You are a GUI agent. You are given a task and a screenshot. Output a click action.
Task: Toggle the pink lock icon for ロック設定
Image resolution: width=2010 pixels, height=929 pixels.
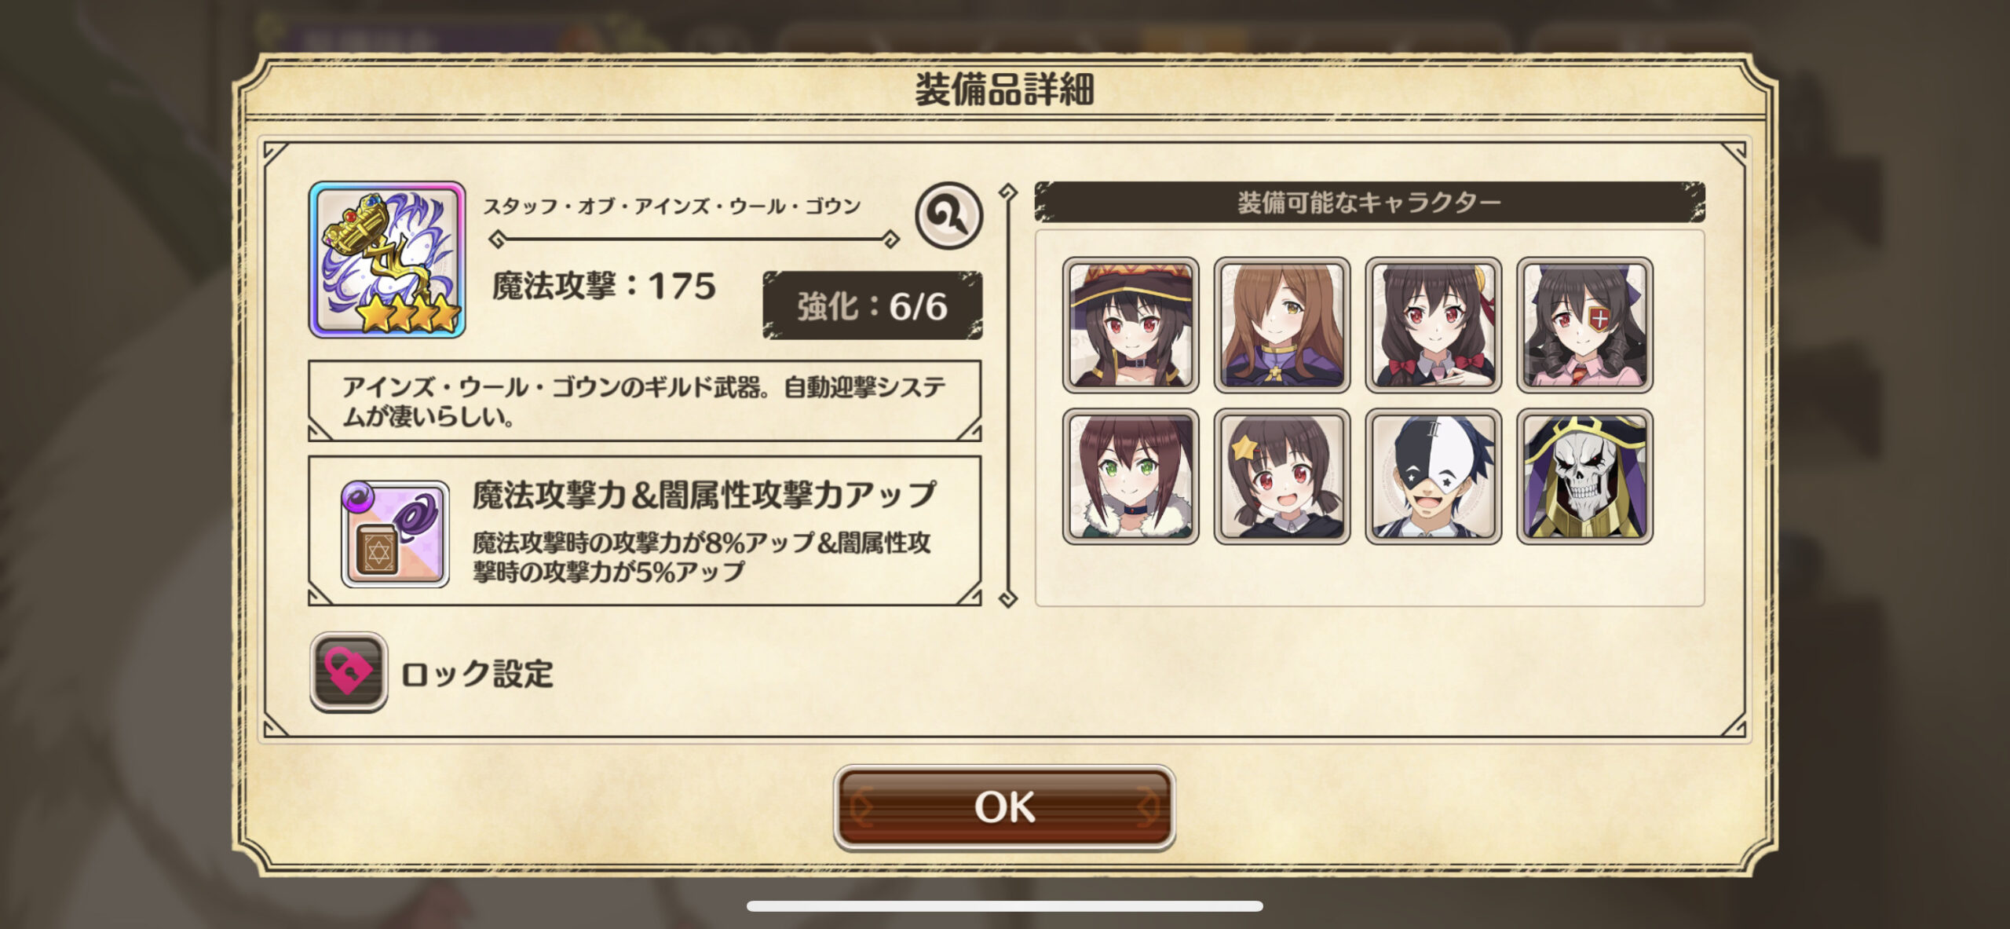349,672
